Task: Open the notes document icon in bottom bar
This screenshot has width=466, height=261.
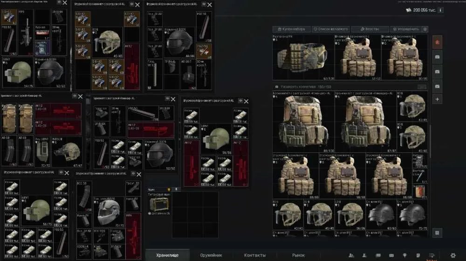Action: (418, 255)
